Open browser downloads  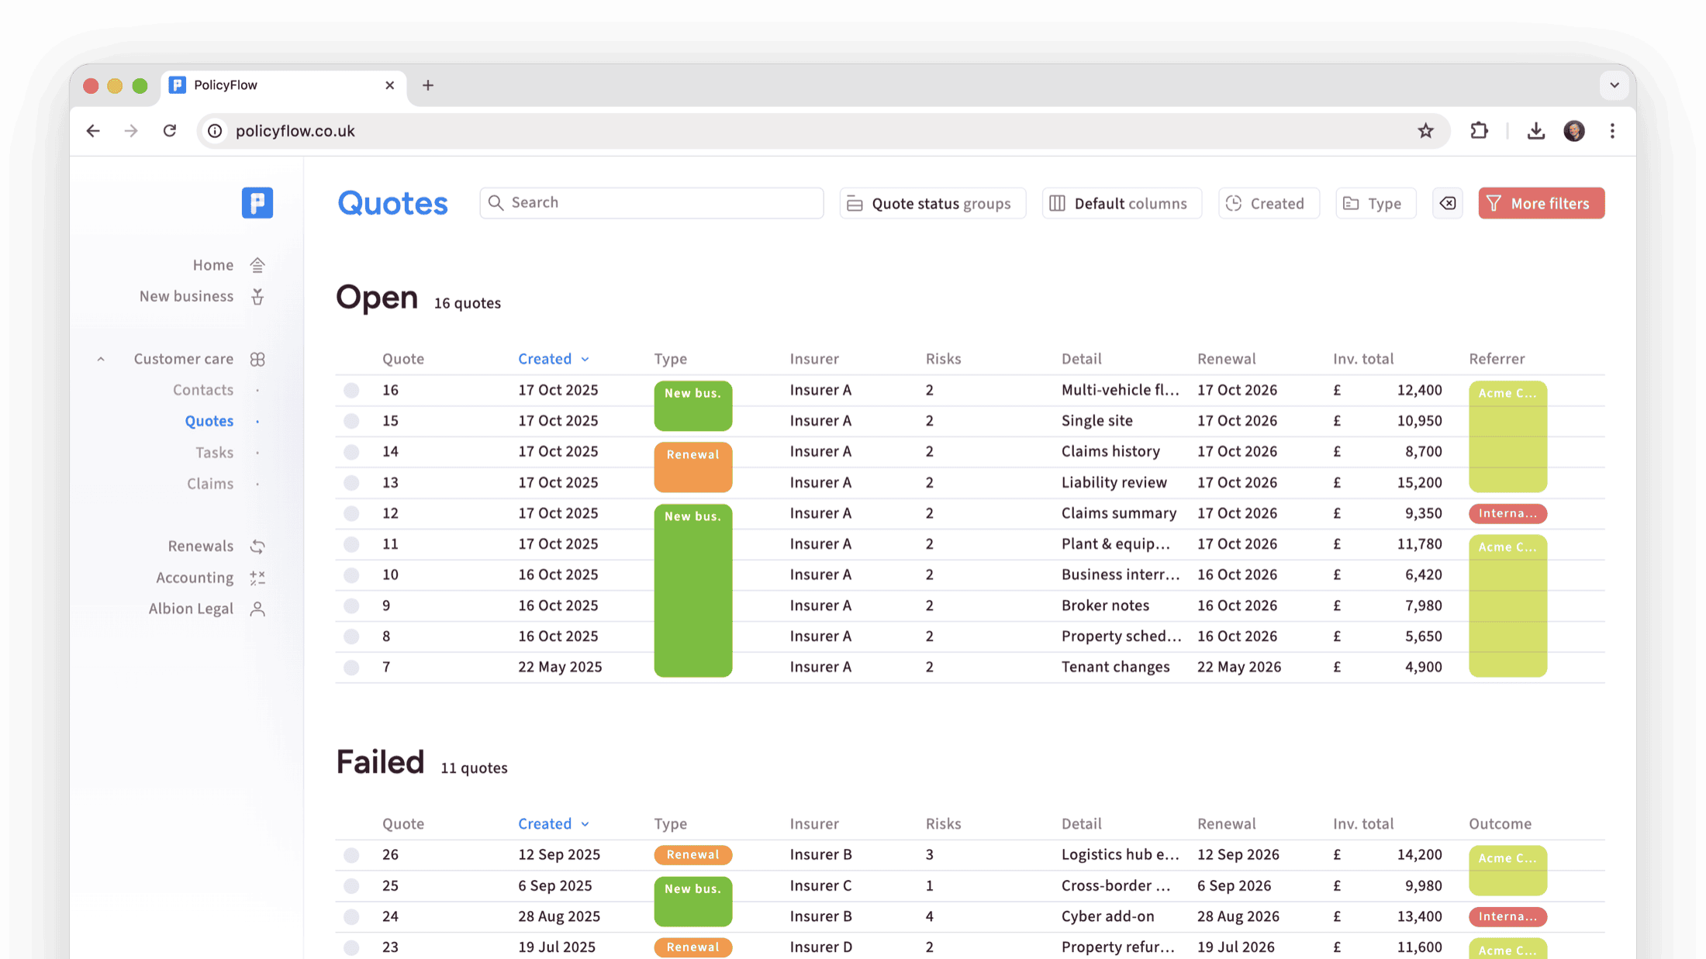pos(1535,131)
